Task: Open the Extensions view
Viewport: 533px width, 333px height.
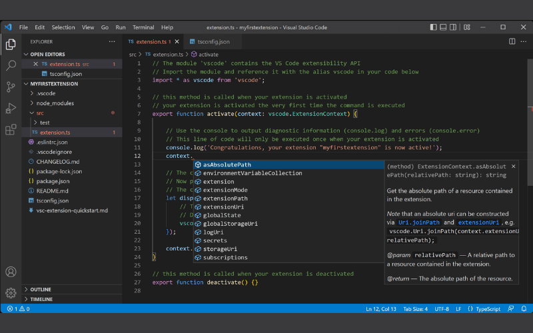Action: [11, 129]
